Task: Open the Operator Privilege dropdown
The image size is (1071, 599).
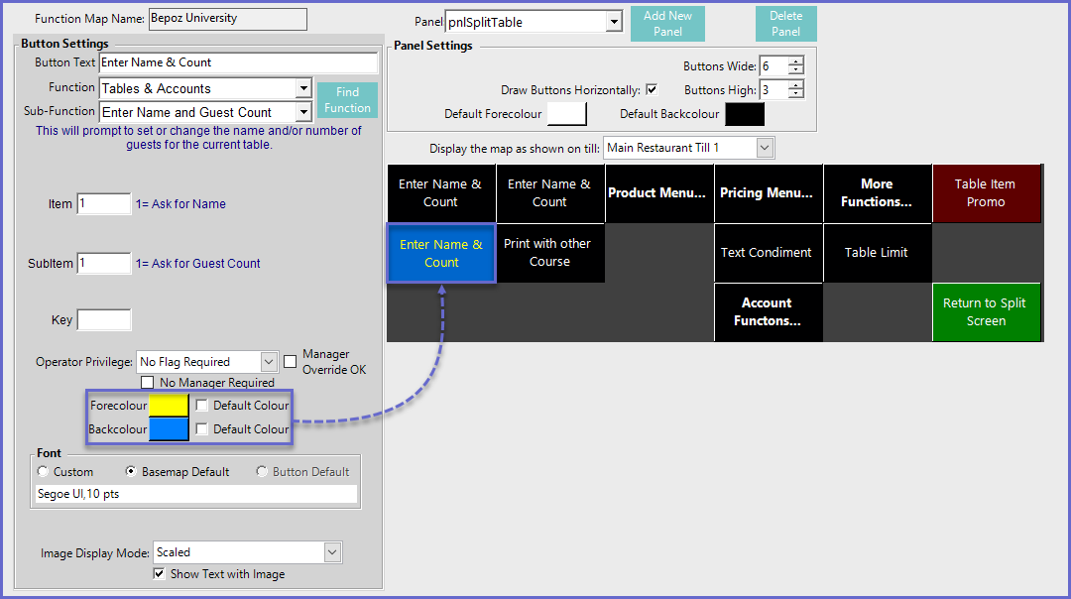Action: [269, 361]
